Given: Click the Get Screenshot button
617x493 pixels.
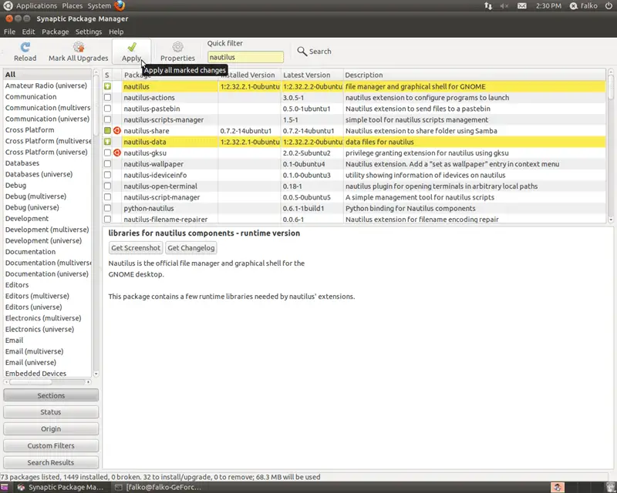Looking at the screenshot, I should pyautogui.click(x=136, y=248).
